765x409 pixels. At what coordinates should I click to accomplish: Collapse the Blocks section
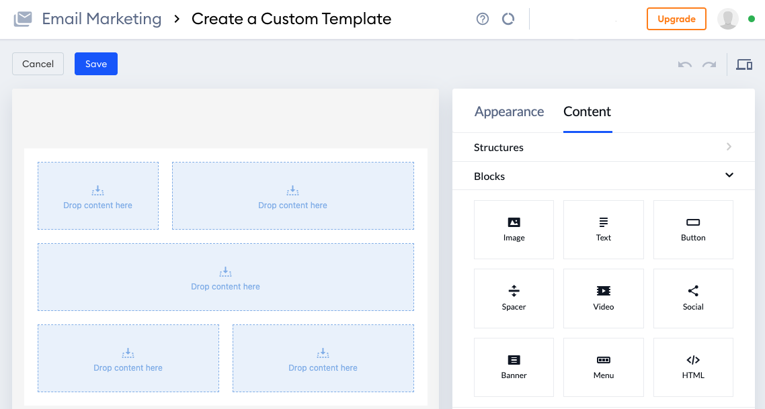tap(604, 176)
